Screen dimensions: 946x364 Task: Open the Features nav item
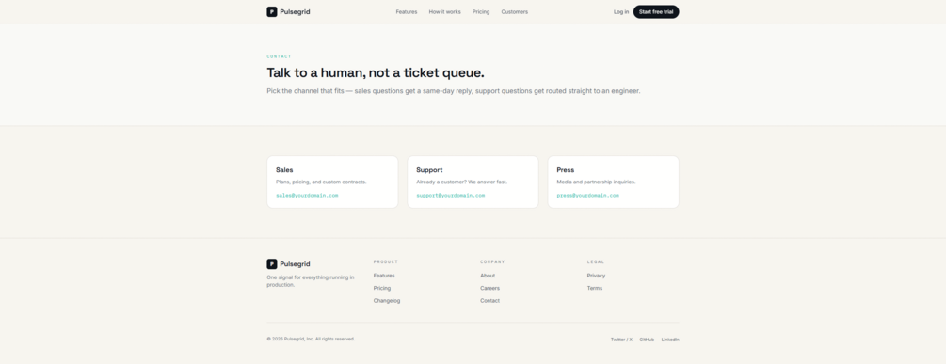click(406, 12)
